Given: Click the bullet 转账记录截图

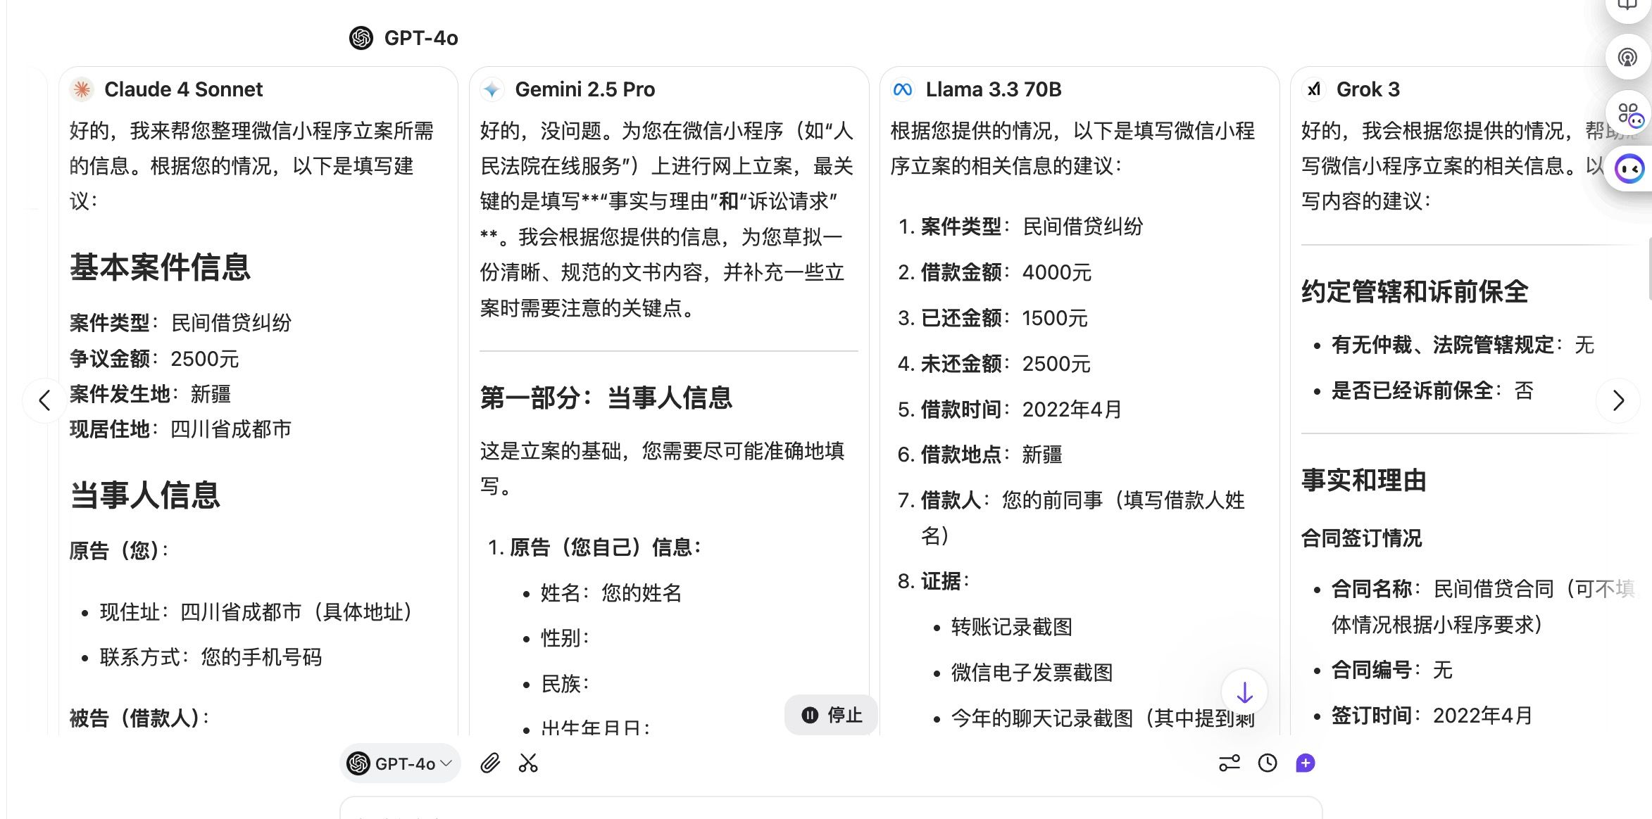Looking at the screenshot, I should pos(1012,627).
